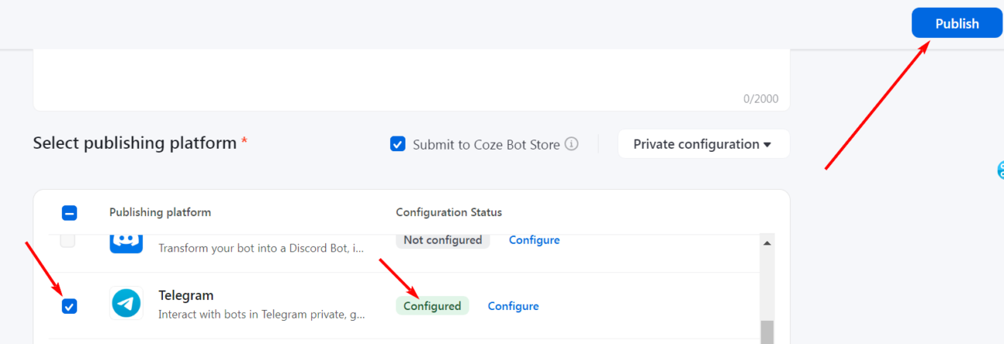This screenshot has width=1004, height=344.
Task: Click the platform list scrollbar thumb
Action: pyautogui.click(x=766, y=332)
